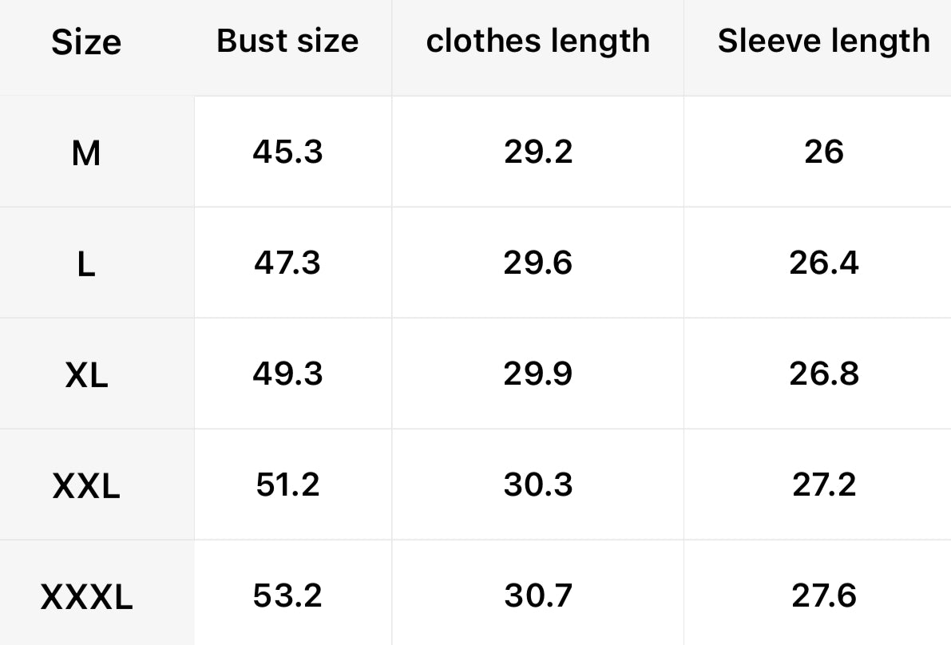
Task: Click the clothes length column header
Action: coord(538,42)
